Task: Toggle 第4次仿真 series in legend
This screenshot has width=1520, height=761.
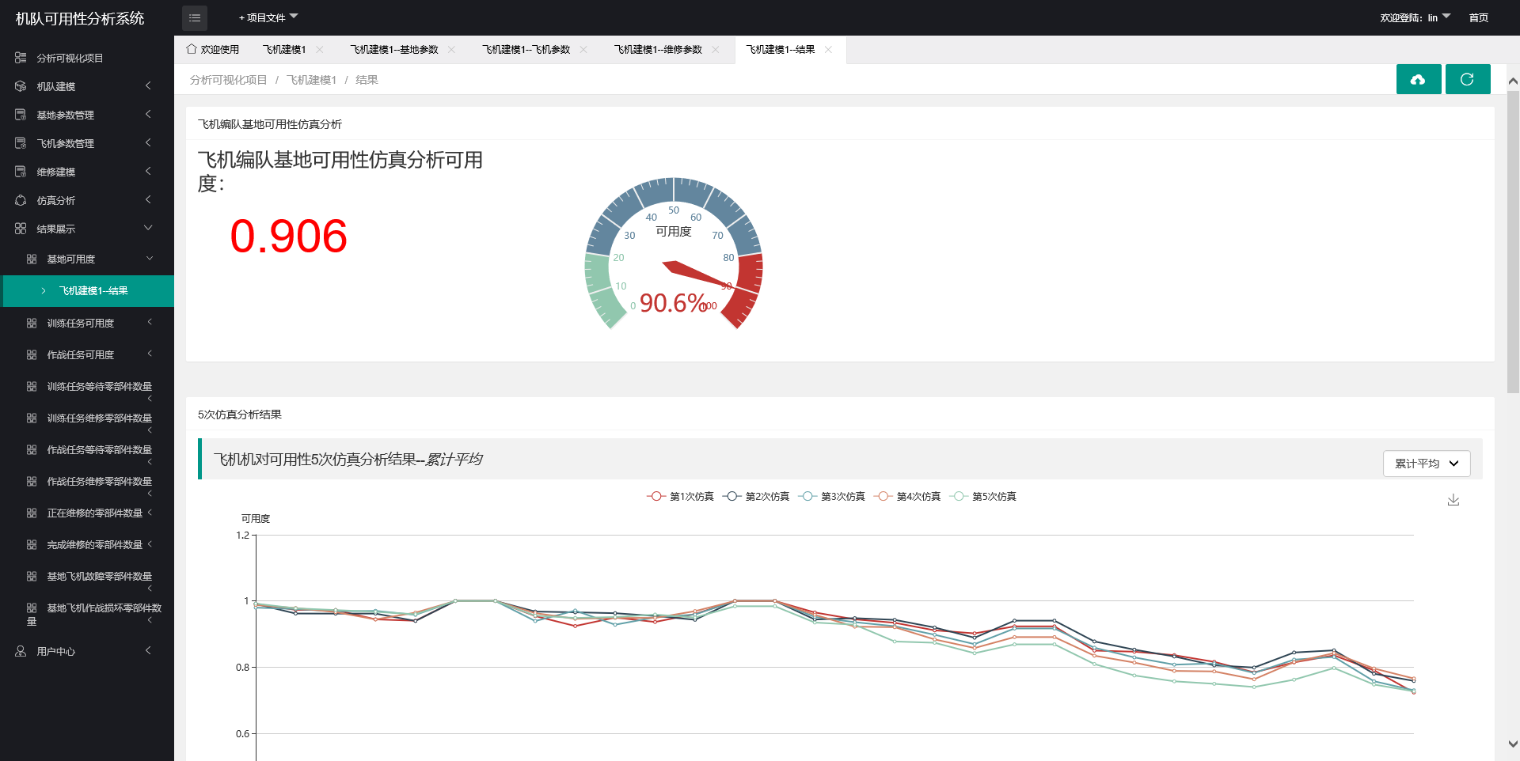Action: (907, 496)
